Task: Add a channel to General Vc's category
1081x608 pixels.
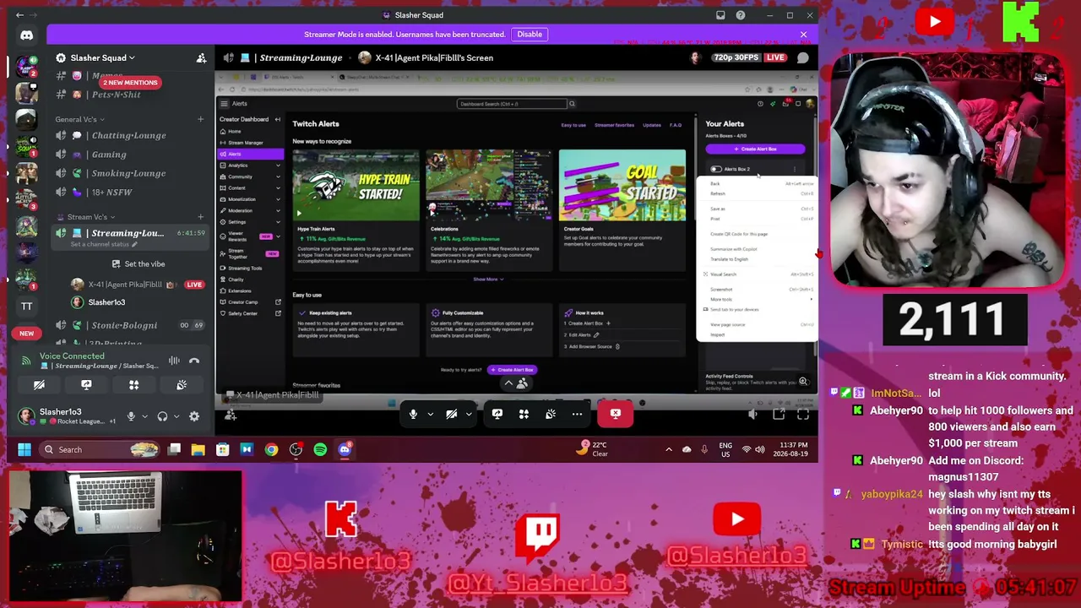Action: 200,119
